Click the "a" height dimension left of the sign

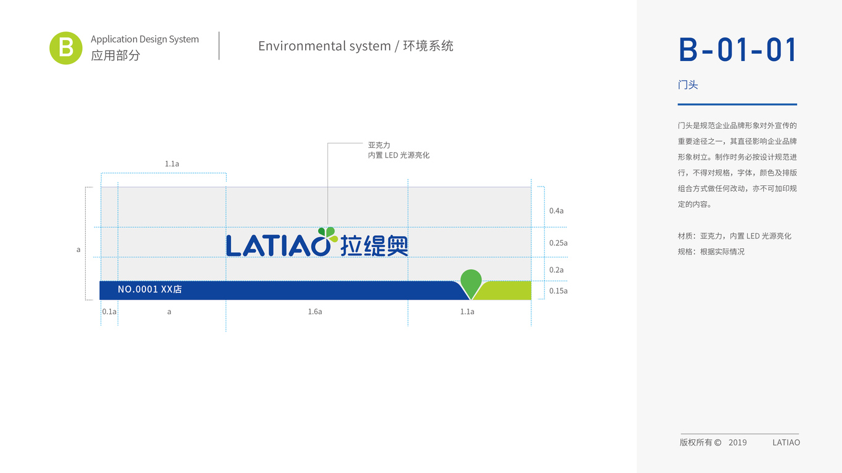coord(78,250)
